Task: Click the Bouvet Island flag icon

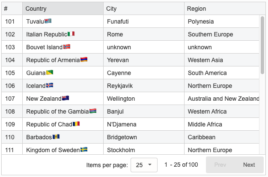Action: coord(67,47)
